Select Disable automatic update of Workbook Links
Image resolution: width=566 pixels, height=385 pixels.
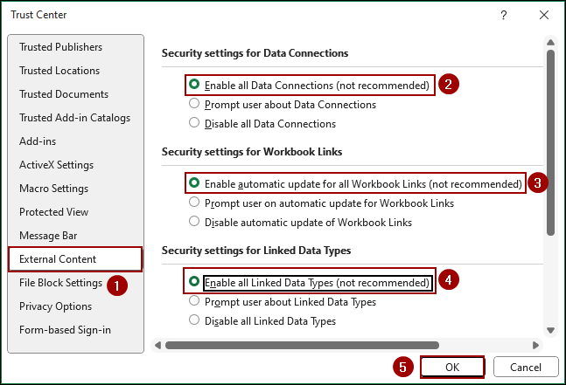[x=194, y=223]
